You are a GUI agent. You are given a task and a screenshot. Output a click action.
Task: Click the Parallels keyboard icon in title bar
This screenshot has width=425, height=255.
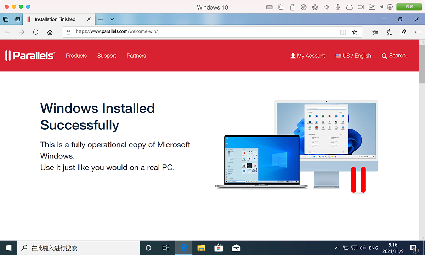click(270, 7)
